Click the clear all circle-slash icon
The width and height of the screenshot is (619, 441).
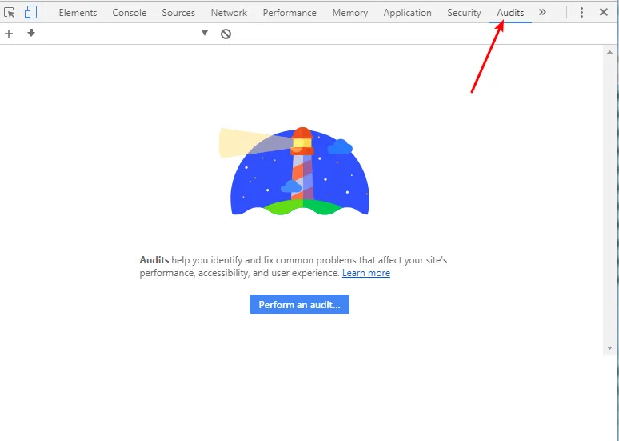pos(226,34)
